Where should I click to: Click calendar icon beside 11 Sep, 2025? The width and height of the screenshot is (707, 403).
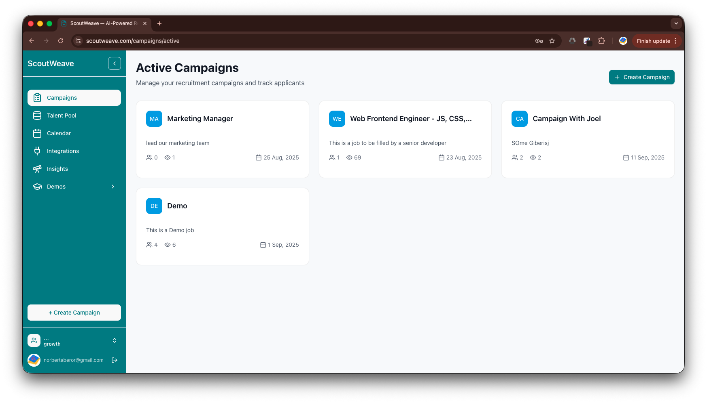pyautogui.click(x=626, y=157)
